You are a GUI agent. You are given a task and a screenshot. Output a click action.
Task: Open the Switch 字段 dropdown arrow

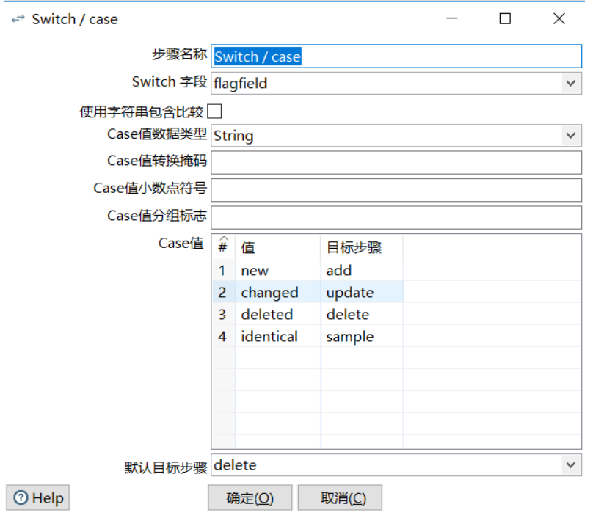coord(571,83)
